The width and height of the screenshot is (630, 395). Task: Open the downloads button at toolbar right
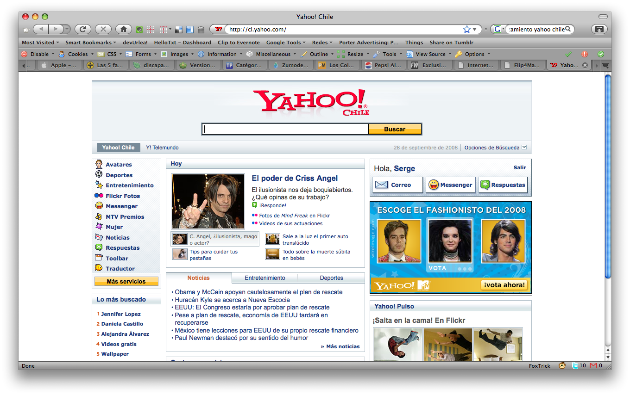point(599,29)
